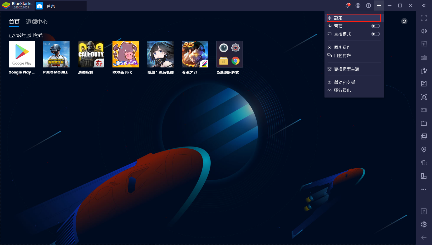This screenshot has width=432, height=245.
Task: Switch to the 首頁 page tab
Action: 14,22
